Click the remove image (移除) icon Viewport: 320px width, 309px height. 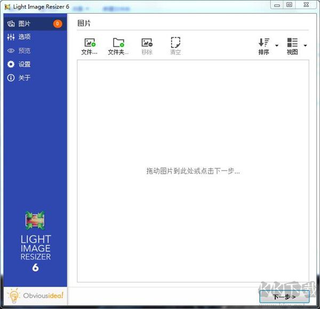coord(147,43)
